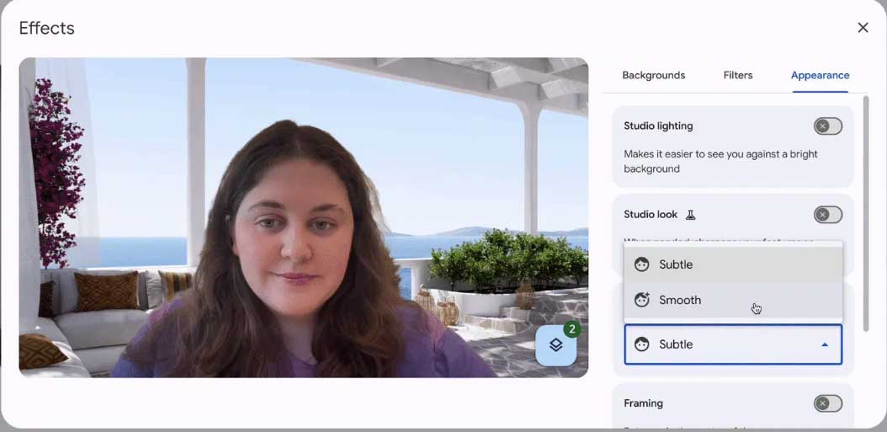Click the flask icon beside Studio look
Viewport: 887px width, 432px height.
pyautogui.click(x=690, y=215)
